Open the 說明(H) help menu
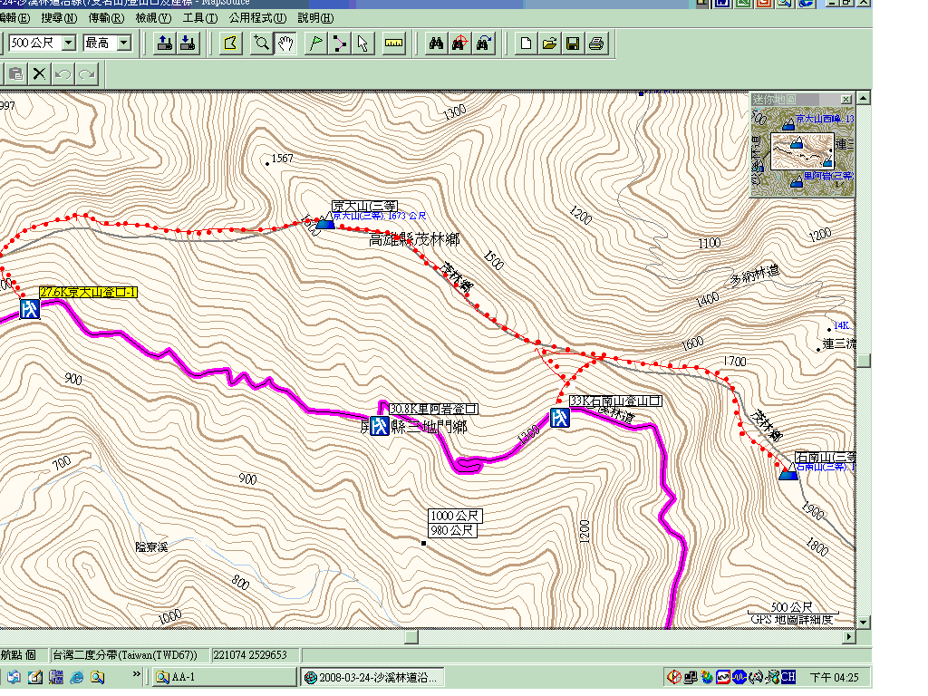The width and height of the screenshot is (928, 696). tap(315, 18)
